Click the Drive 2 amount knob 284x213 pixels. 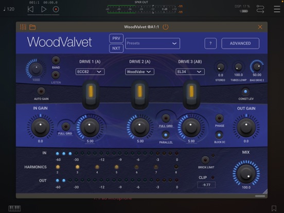pyautogui.click(x=140, y=127)
